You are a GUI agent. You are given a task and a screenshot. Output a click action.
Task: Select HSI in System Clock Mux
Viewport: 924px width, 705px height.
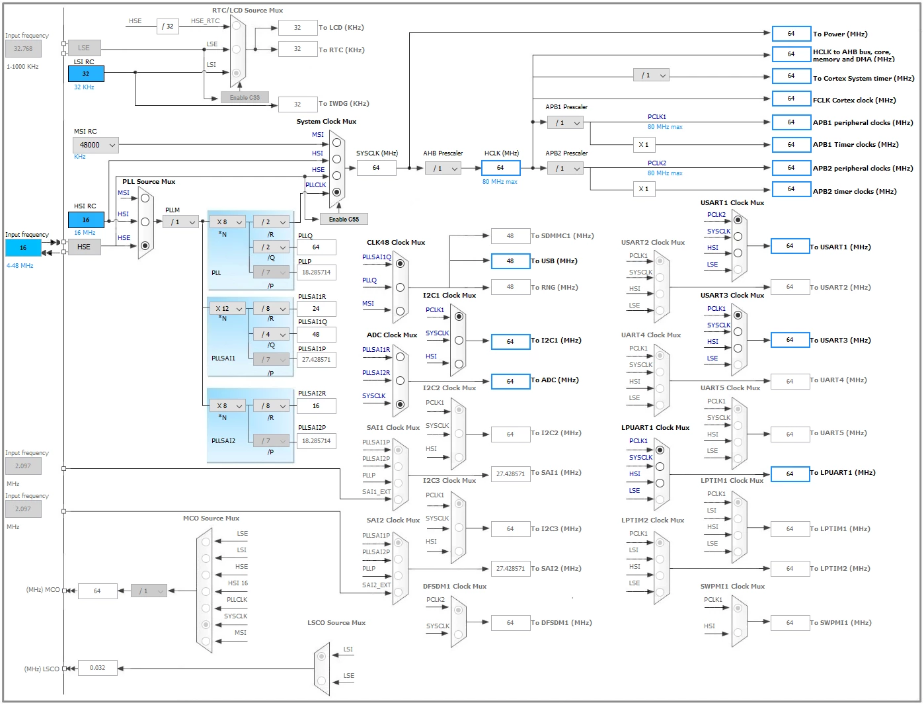[x=336, y=159]
